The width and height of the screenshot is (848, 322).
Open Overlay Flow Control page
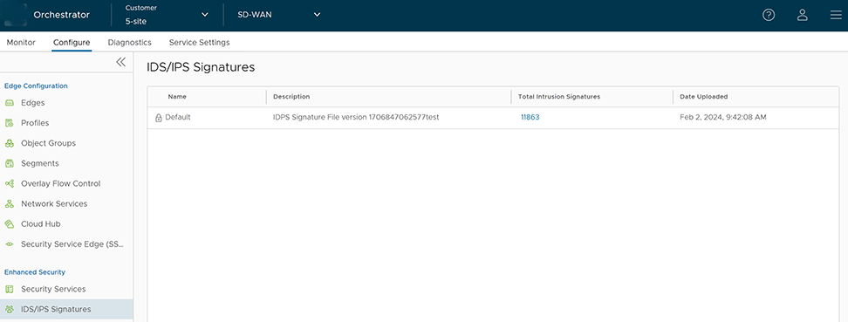tap(60, 183)
